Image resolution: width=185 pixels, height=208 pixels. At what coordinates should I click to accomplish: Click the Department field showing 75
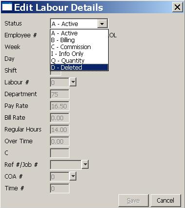tap(60, 94)
